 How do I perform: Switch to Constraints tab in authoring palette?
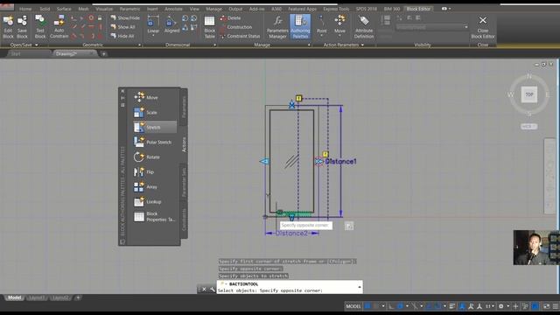click(184, 220)
